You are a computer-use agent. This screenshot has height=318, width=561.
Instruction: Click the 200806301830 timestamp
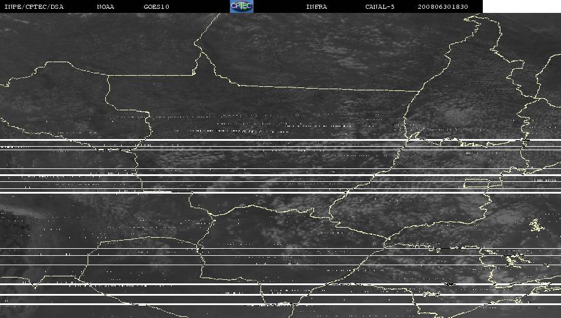point(443,7)
